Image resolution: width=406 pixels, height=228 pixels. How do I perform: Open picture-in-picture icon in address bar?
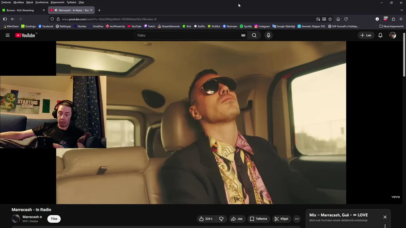click(x=318, y=19)
